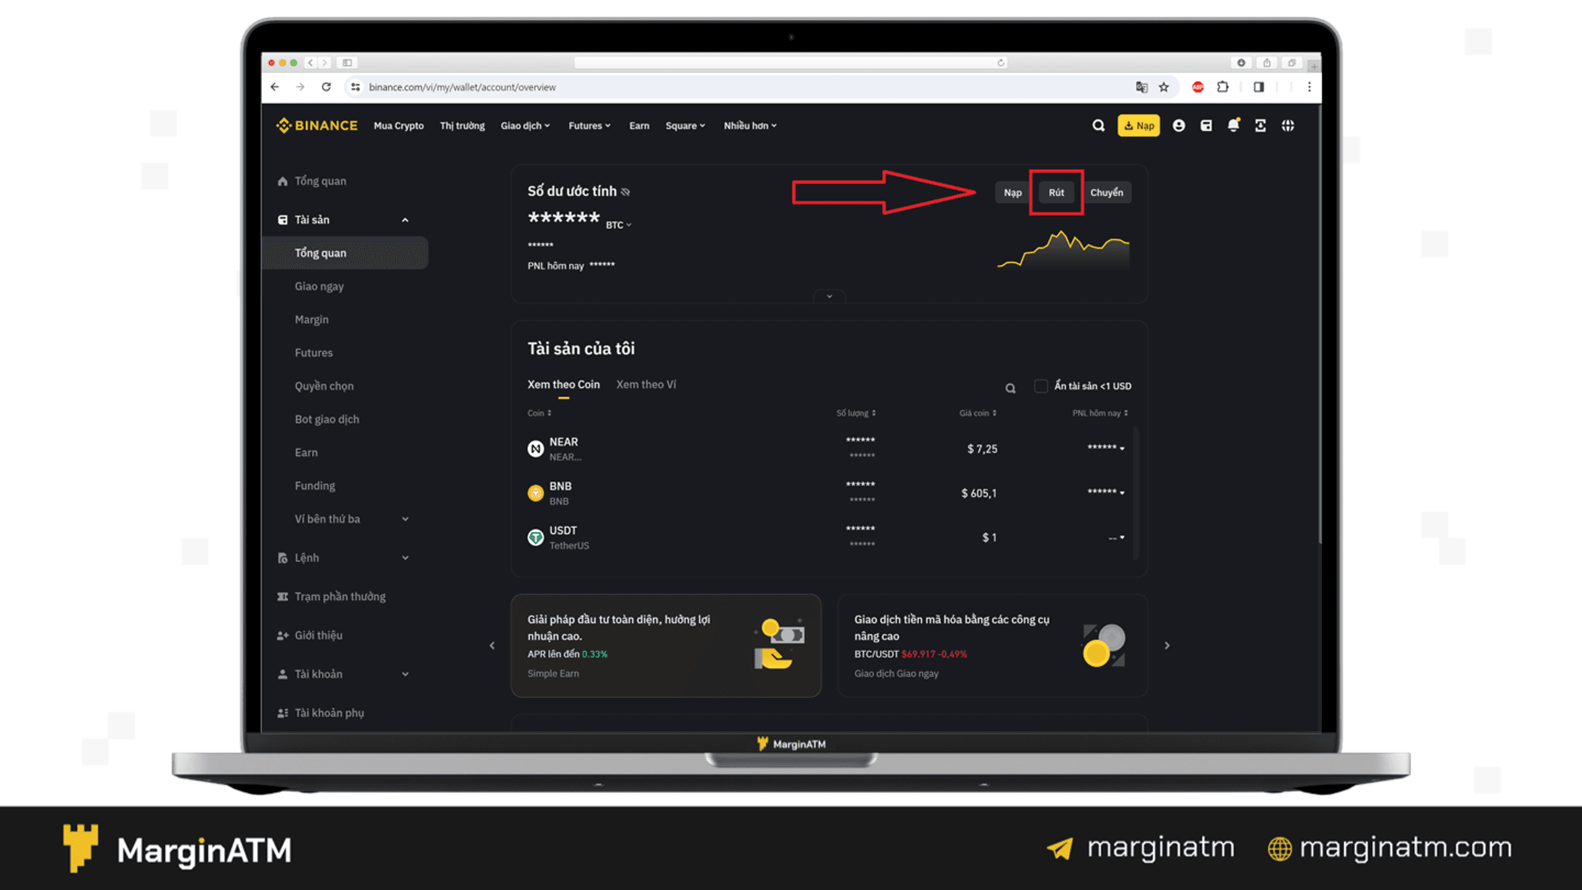Screen dimensions: 1582x890
Task: Sort assets by Giá coin column
Action: [978, 413]
